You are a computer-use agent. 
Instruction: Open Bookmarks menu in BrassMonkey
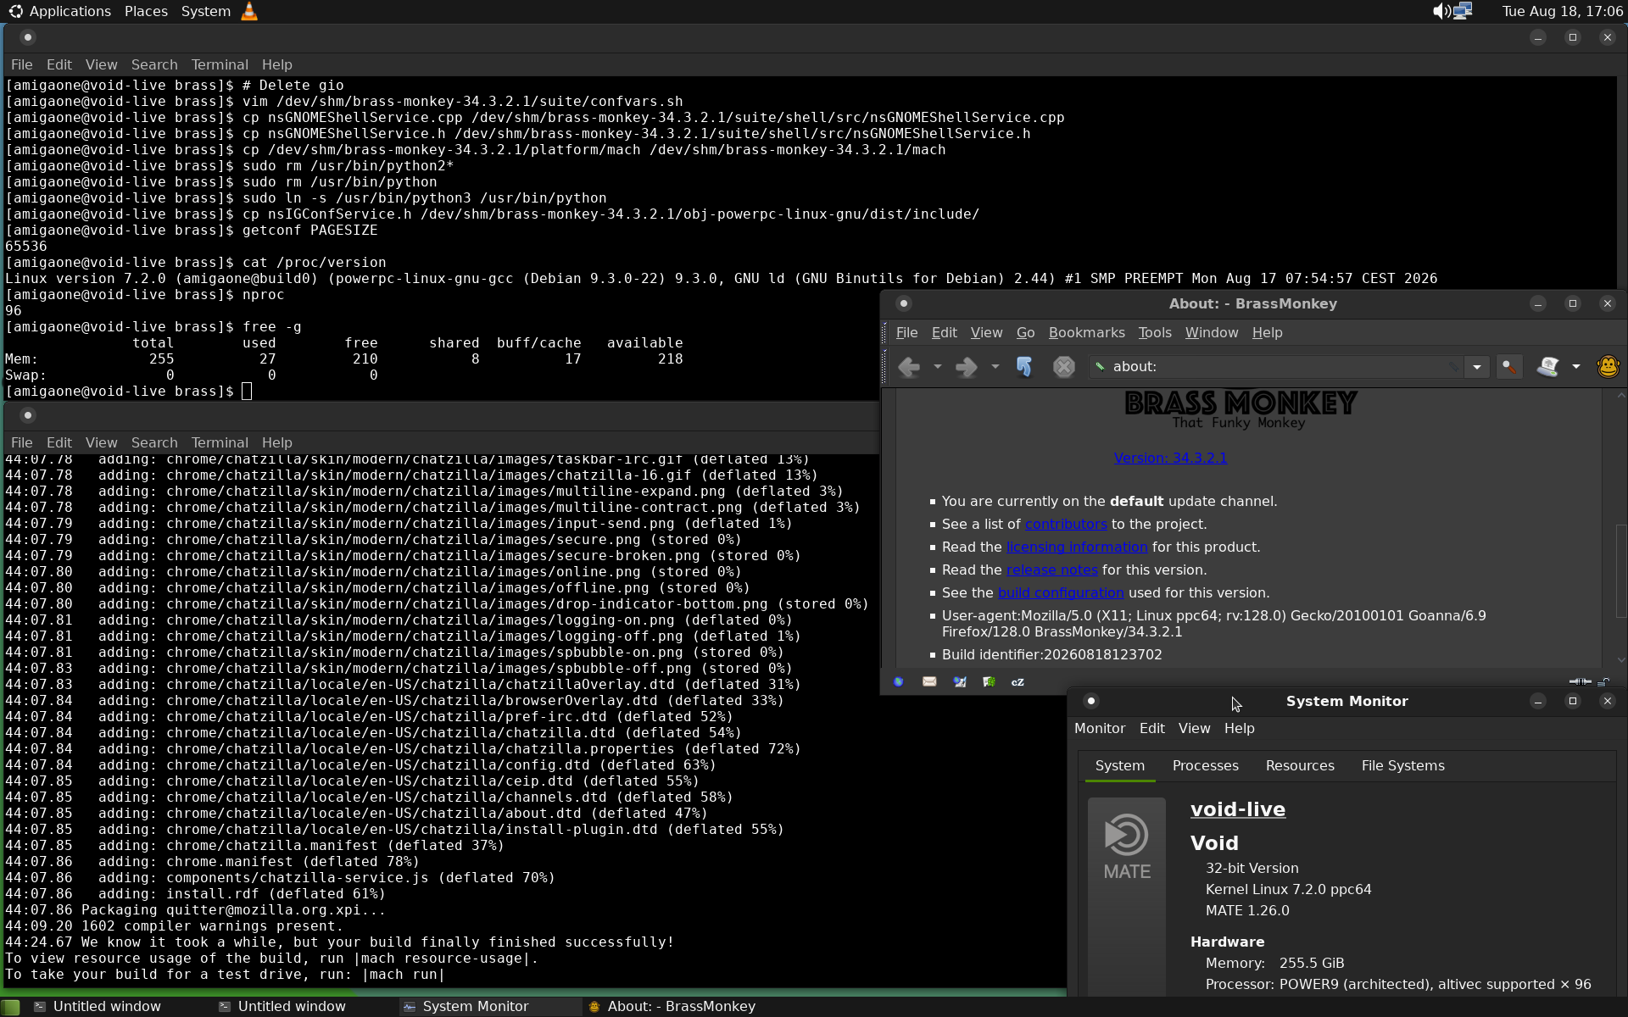point(1087,333)
